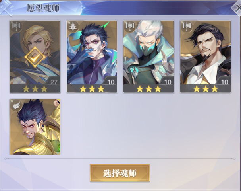Screen dimensions: 241x191
Task: Select the white-haired masked hero card
Action: pos(148,57)
